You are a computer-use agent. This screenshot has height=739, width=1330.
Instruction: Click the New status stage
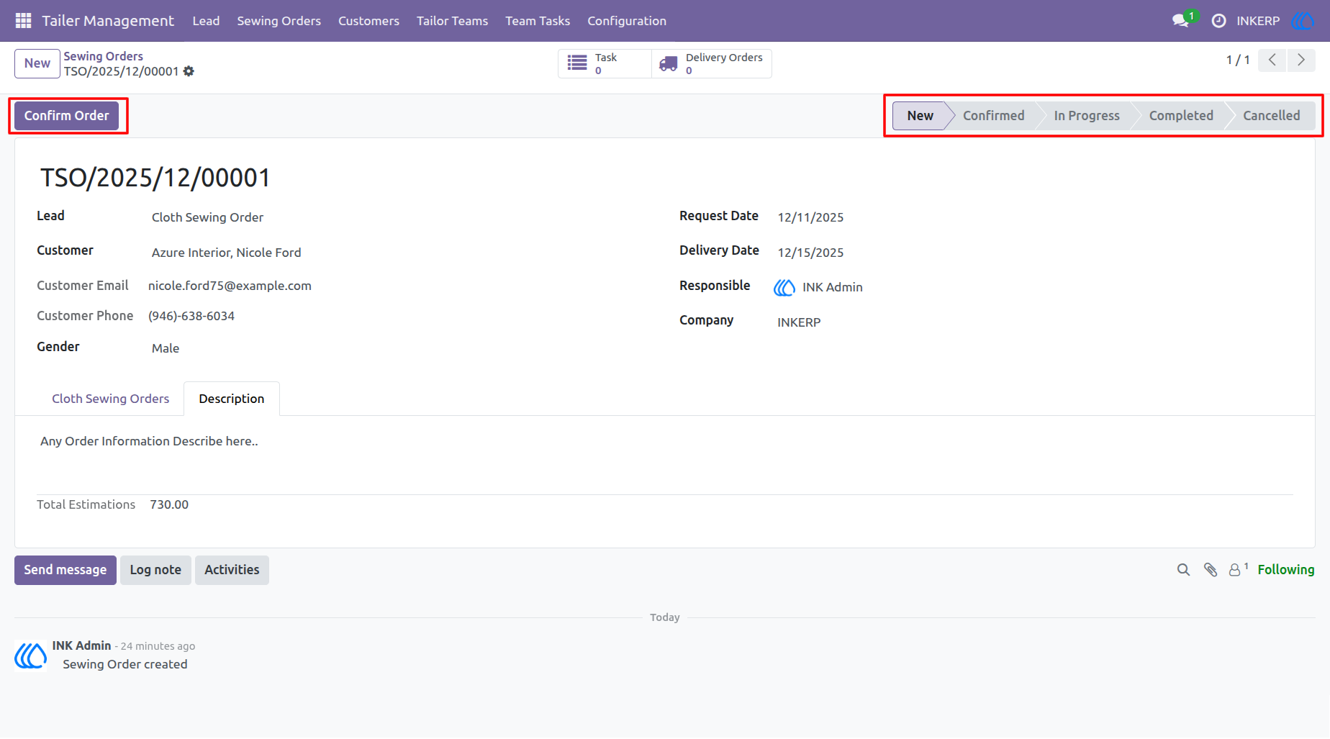[920, 116]
